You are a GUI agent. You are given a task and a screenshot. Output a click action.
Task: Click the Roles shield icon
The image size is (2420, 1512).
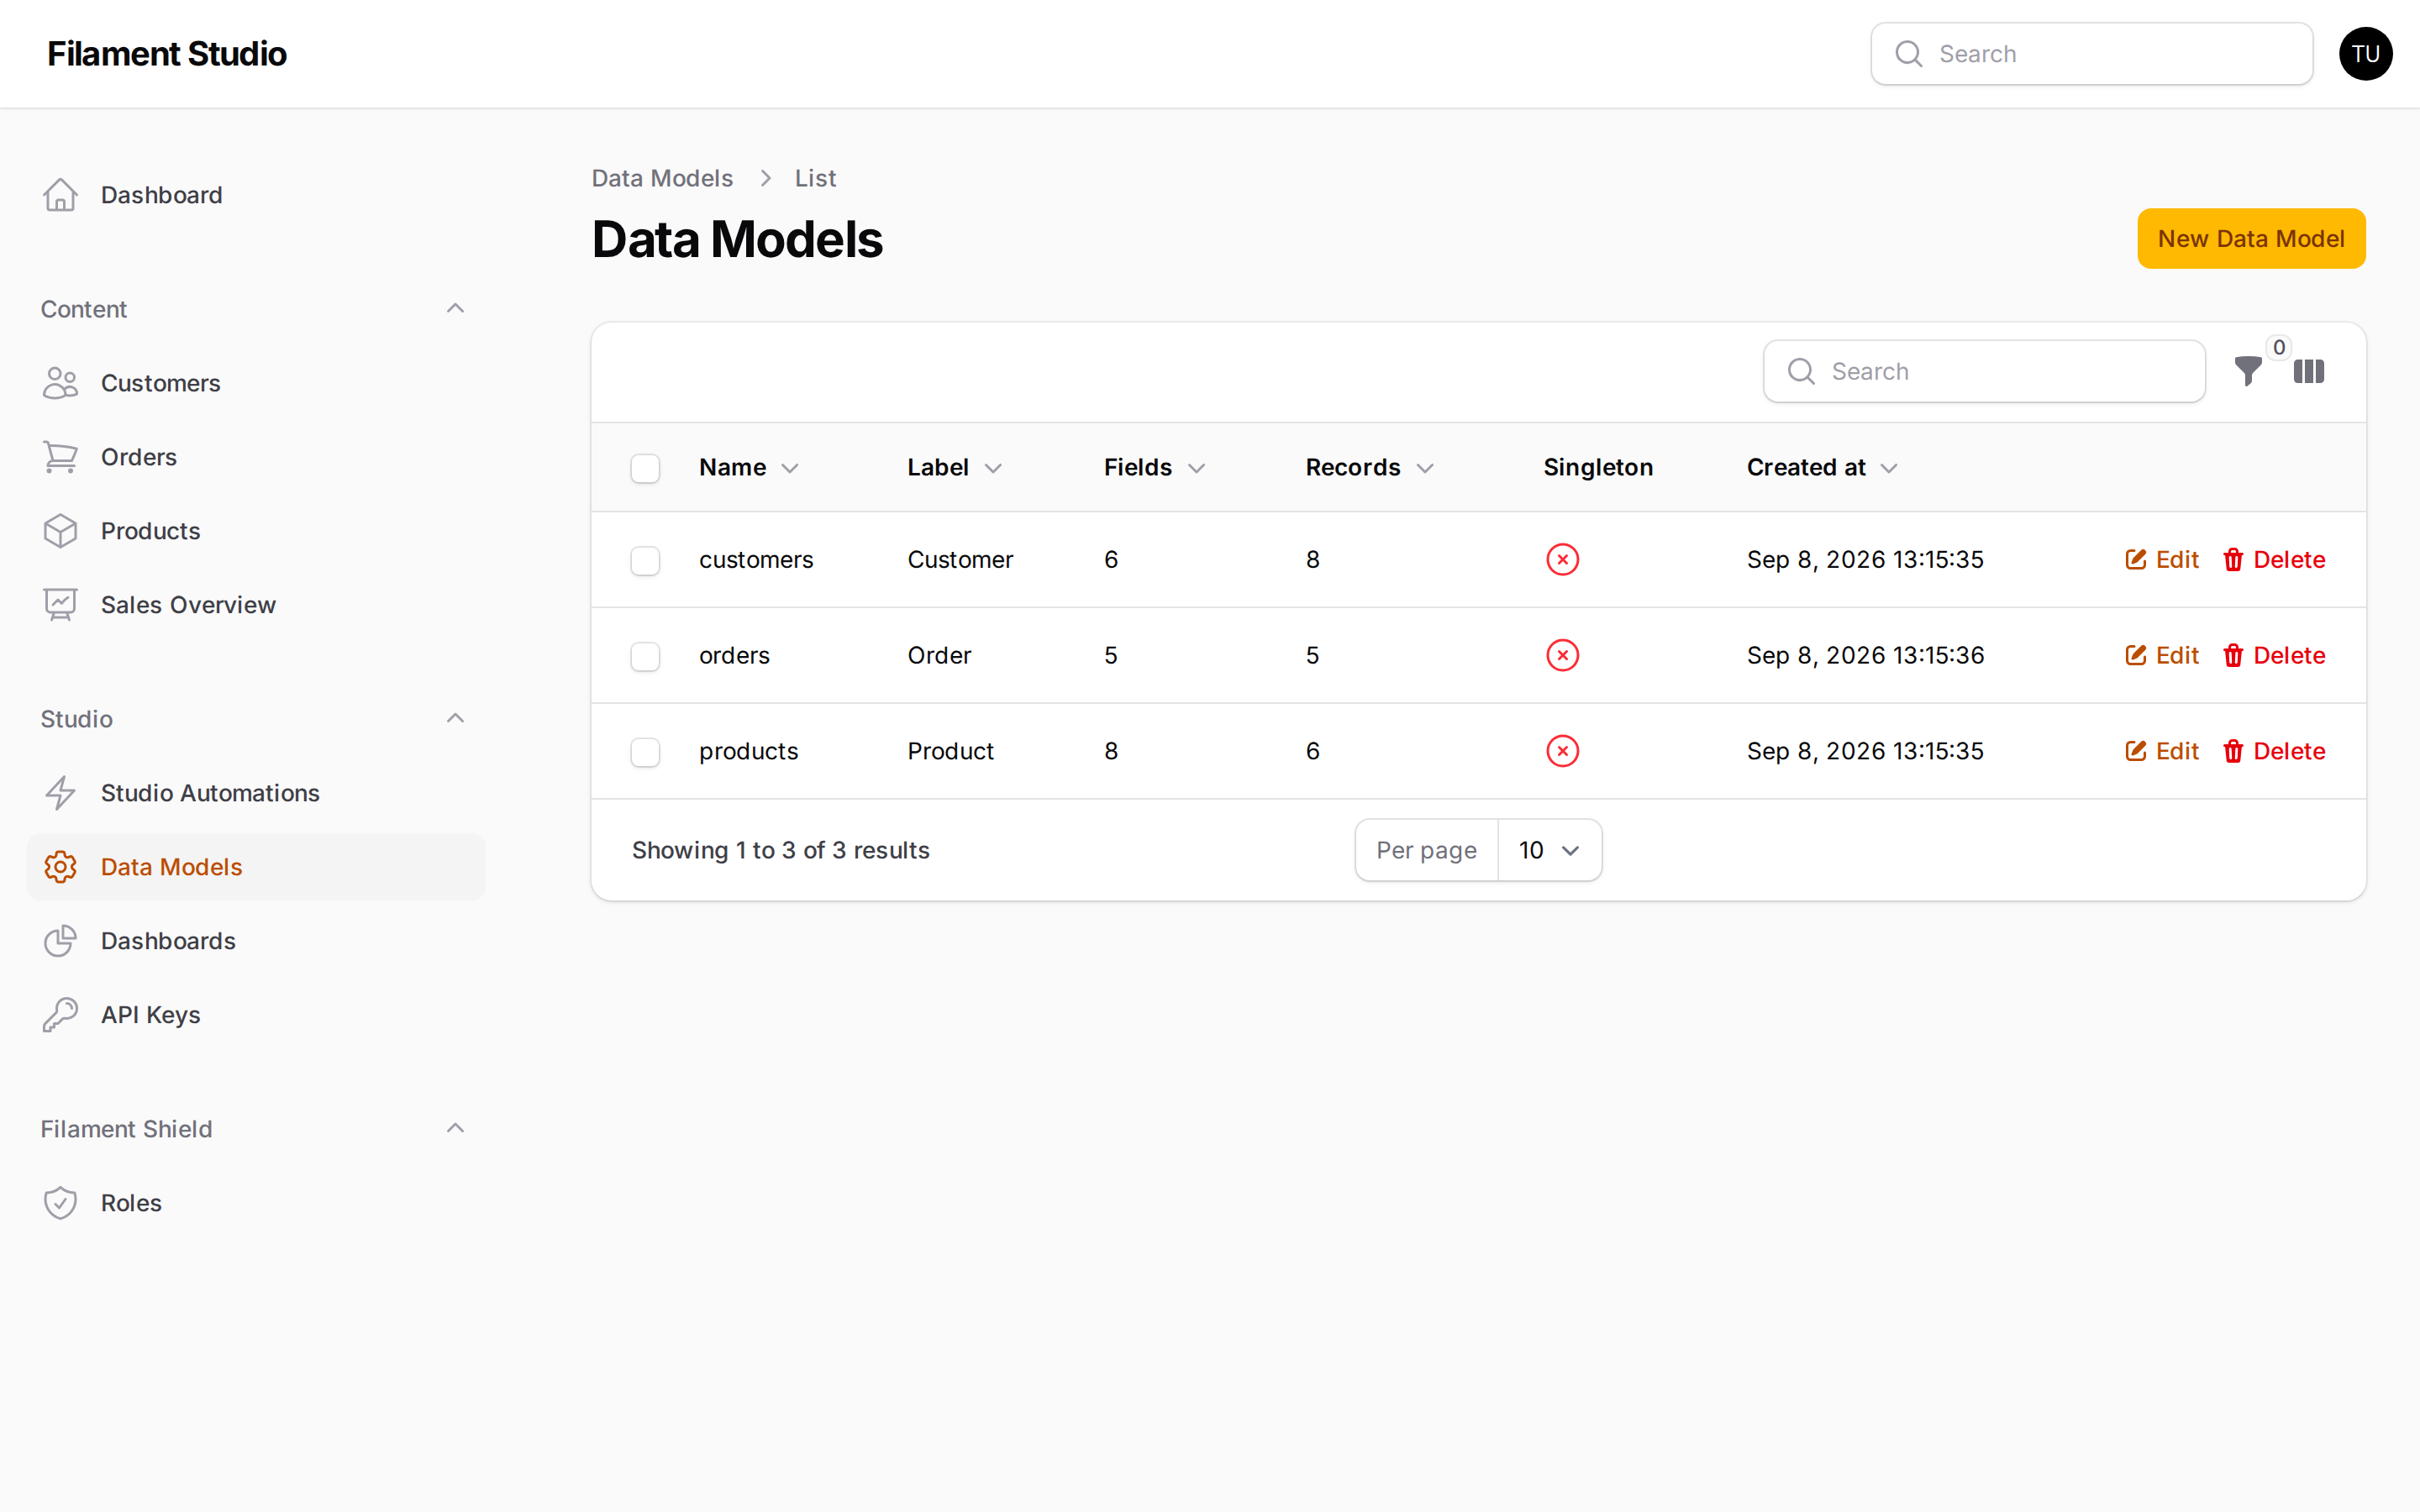(x=60, y=1203)
